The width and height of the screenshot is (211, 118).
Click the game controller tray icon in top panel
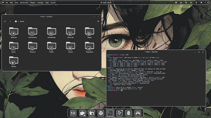[x=176, y=2]
